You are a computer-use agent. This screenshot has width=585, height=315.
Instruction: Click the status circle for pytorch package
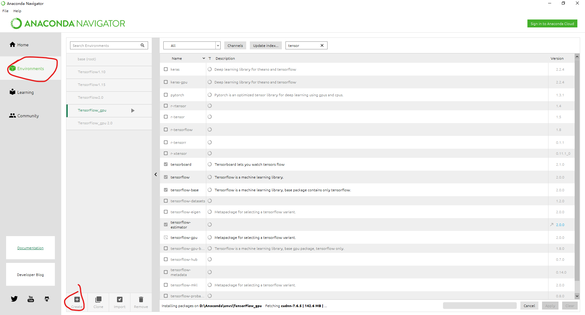pyautogui.click(x=210, y=95)
